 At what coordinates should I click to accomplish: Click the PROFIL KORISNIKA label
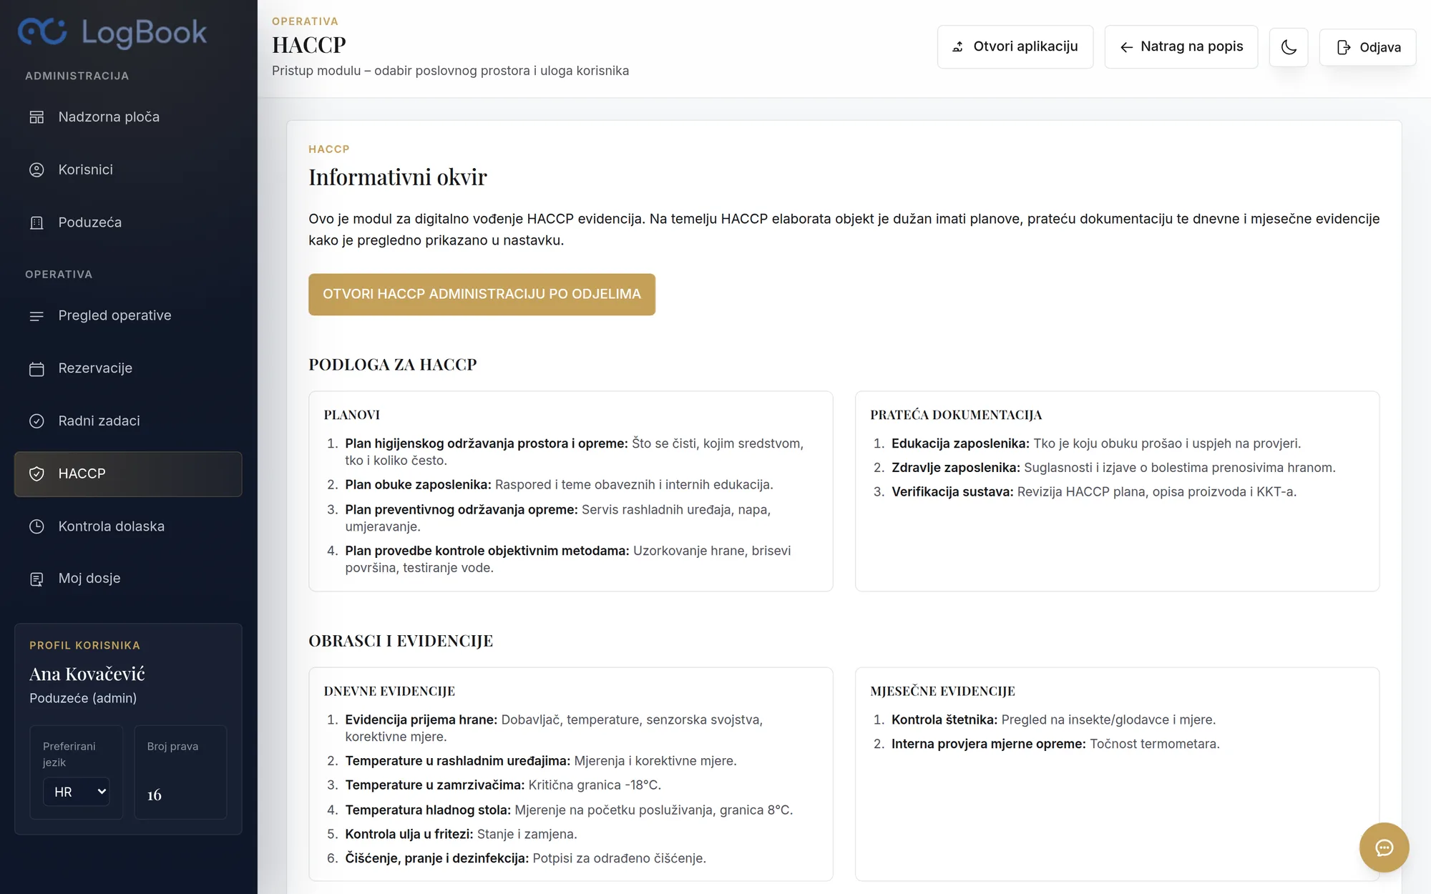[84, 645]
